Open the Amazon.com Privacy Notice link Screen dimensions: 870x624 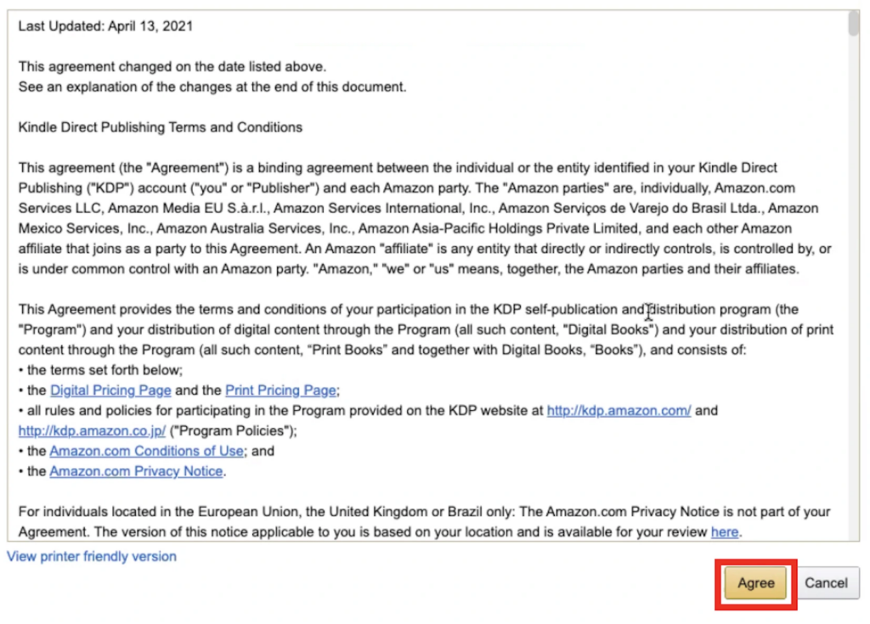136,471
